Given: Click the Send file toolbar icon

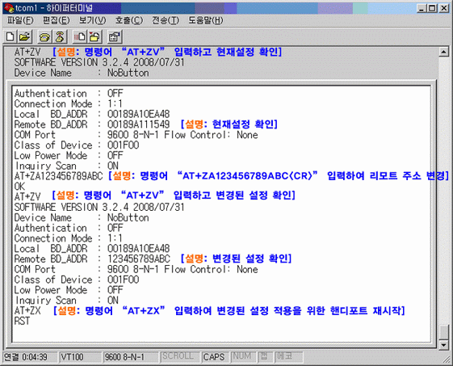Looking at the screenshot, I should click(80, 36).
